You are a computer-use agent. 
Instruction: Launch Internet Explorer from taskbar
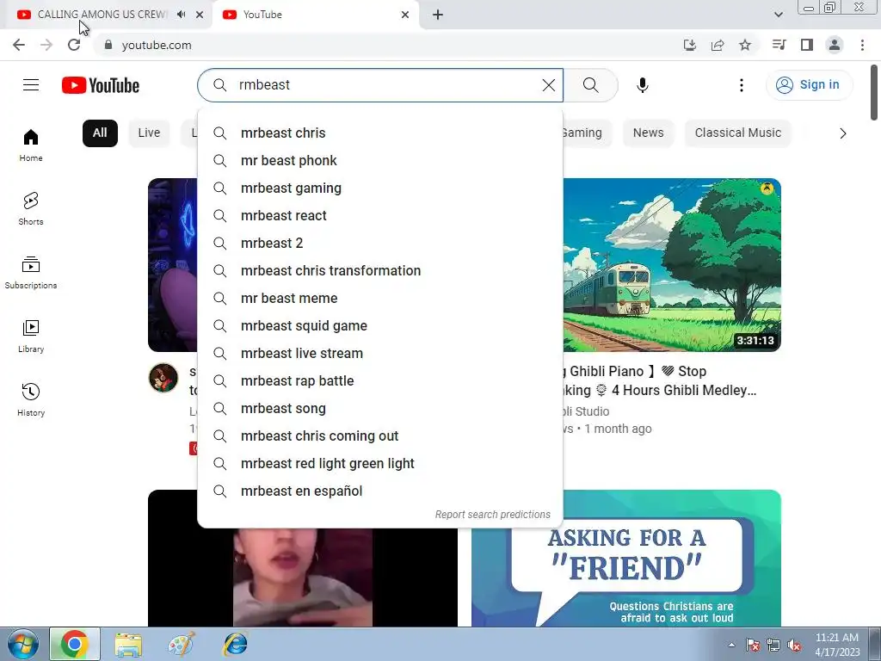point(236,644)
